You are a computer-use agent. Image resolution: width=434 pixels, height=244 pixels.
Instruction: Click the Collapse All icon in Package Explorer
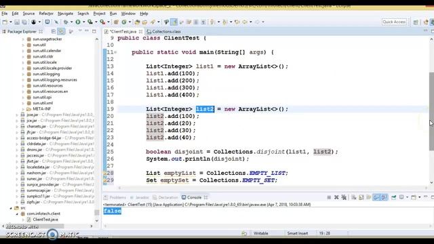point(54,32)
